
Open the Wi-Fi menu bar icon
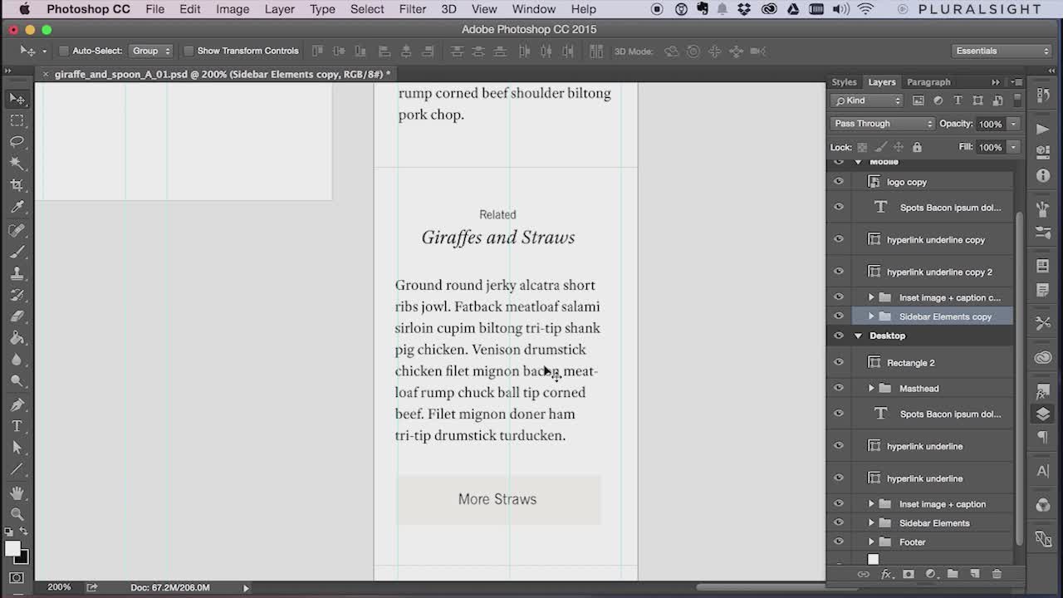point(866,9)
